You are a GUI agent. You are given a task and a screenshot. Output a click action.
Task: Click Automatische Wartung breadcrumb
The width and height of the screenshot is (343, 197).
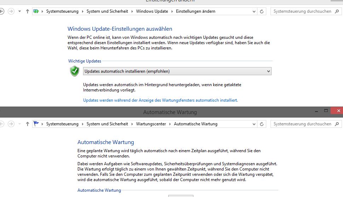[196, 124]
